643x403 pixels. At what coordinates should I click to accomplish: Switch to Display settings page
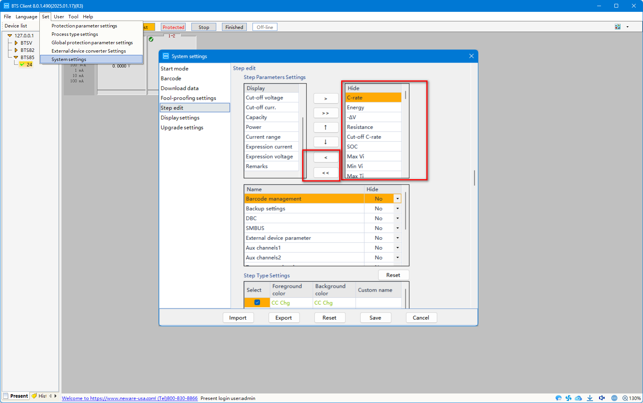pyautogui.click(x=195, y=118)
